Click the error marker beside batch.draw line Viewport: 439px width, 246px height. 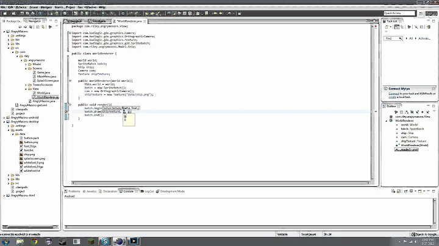pos(66,111)
